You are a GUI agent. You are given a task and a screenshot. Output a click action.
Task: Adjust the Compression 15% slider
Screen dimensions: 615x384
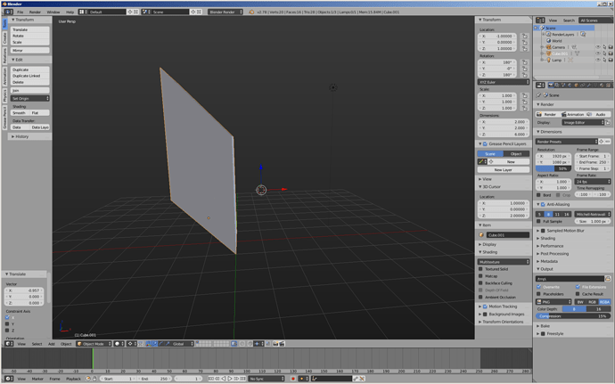(x=572, y=315)
